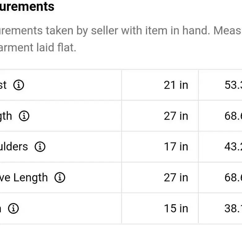Open the Chest measurement info icon

pos(19,85)
